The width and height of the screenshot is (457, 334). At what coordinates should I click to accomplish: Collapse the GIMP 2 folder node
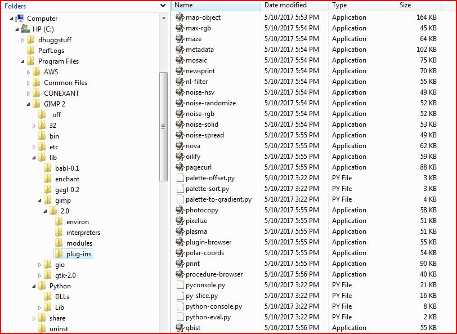point(28,104)
